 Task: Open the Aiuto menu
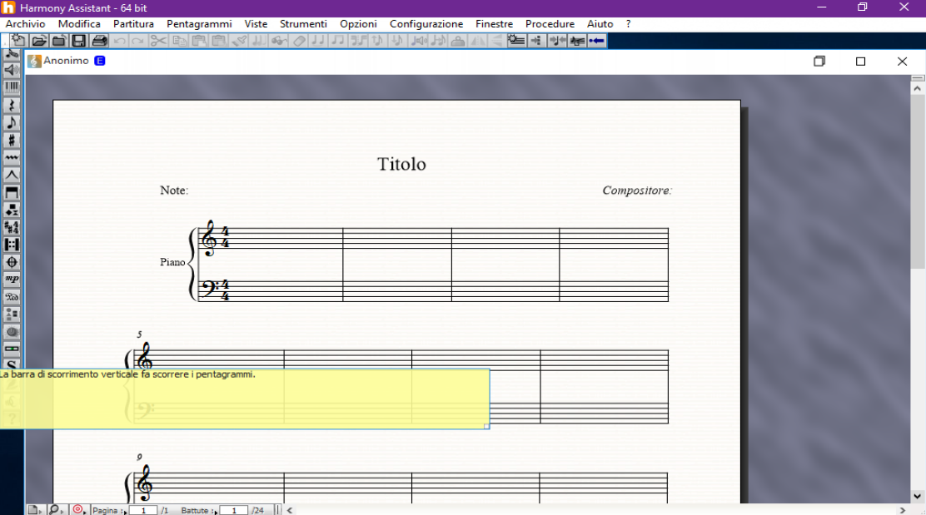[600, 24]
